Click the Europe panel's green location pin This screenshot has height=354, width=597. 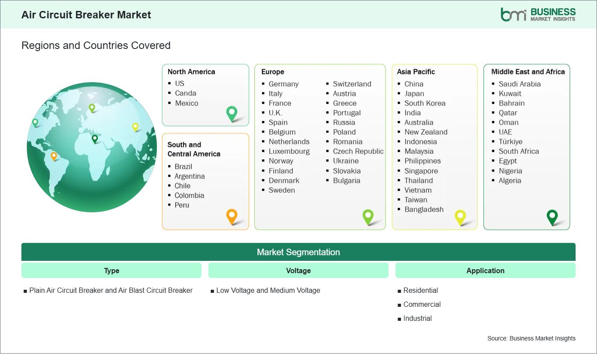coord(368,217)
